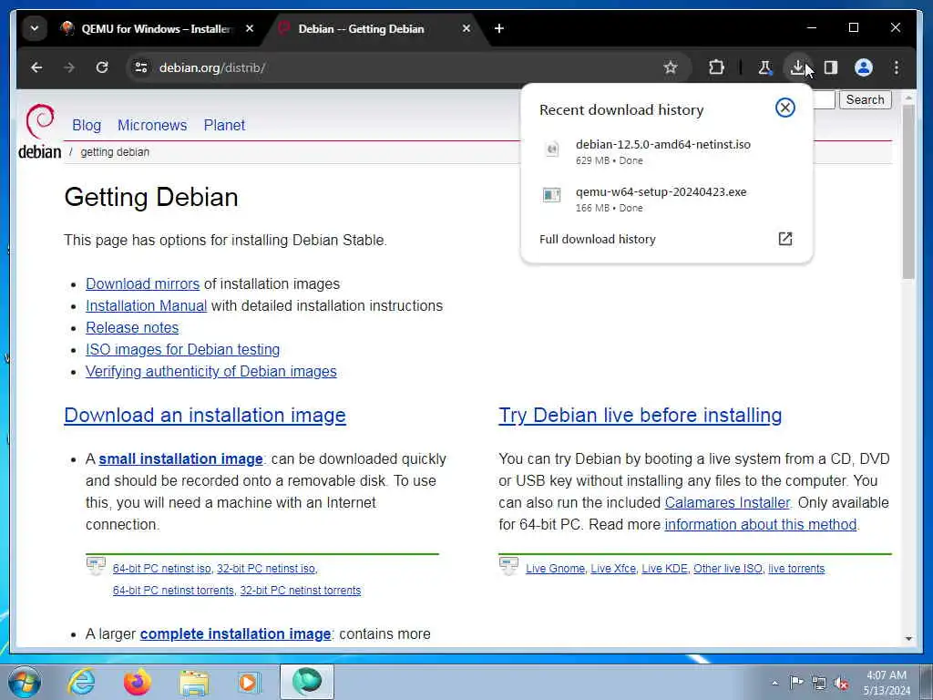
Task: Open 64-bit PC netinst torrents link
Action: [x=173, y=591]
